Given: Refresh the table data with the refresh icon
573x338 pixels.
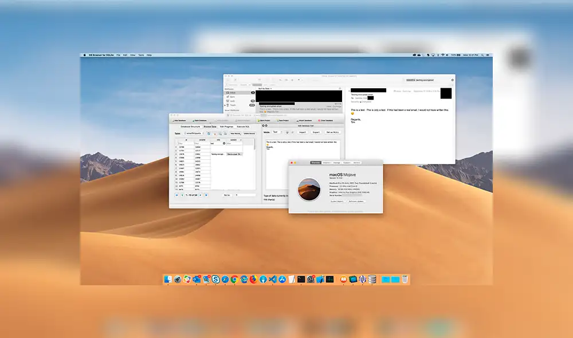Looking at the screenshot, I should pyautogui.click(x=209, y=132).
